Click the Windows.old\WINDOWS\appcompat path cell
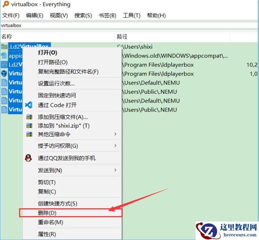This screenshot has width=259, height=240. point(175,56)
